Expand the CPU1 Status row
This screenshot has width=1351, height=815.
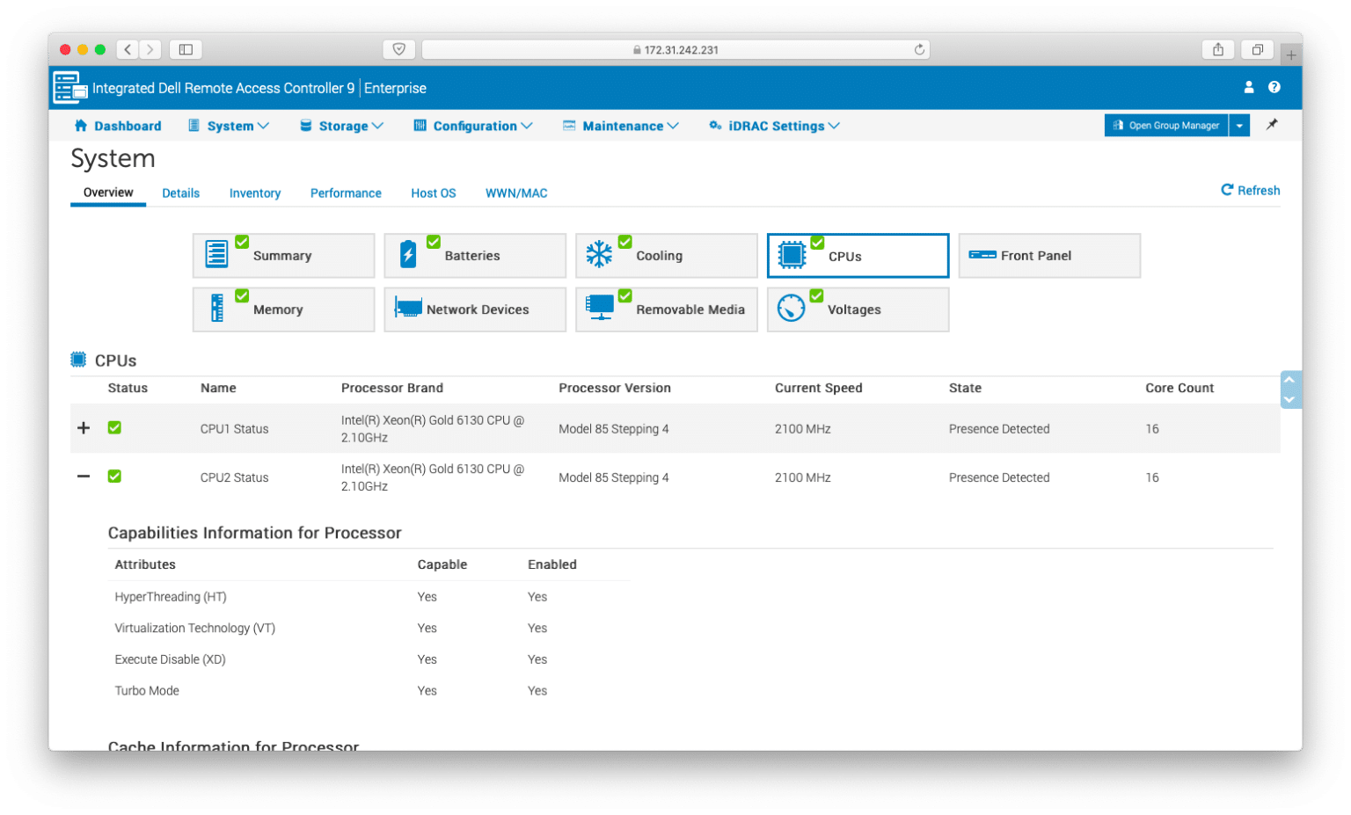(x=84, y=427)
